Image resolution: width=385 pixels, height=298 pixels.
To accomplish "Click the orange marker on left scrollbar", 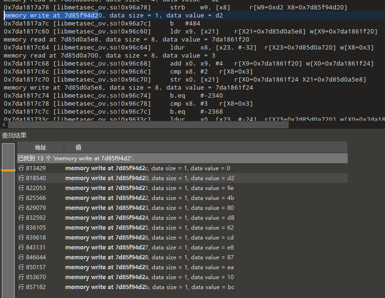I will pos(8,170).
